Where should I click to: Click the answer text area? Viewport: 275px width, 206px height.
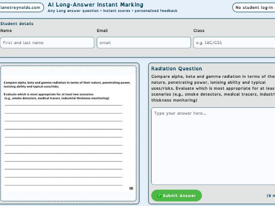[213, 146]
